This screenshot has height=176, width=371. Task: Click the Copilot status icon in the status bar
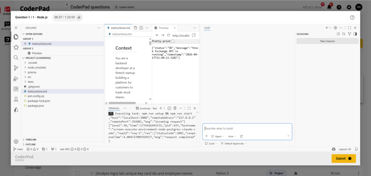334,149
